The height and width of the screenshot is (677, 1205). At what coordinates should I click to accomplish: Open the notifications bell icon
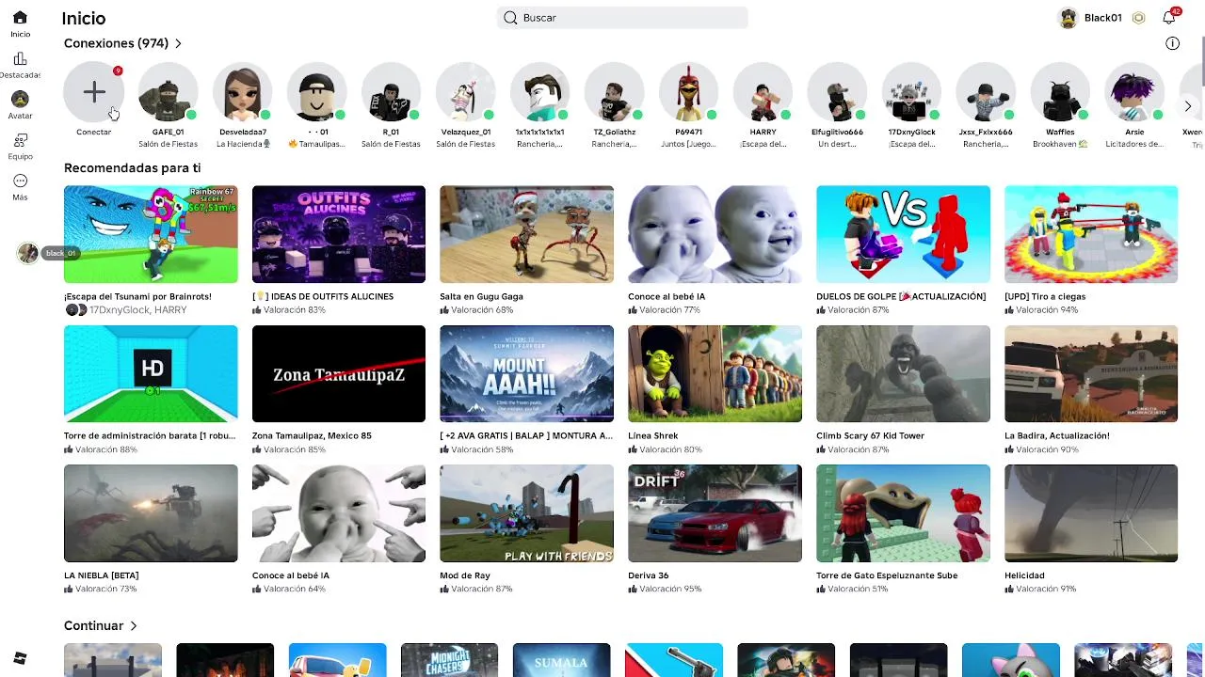(1169, 18)
